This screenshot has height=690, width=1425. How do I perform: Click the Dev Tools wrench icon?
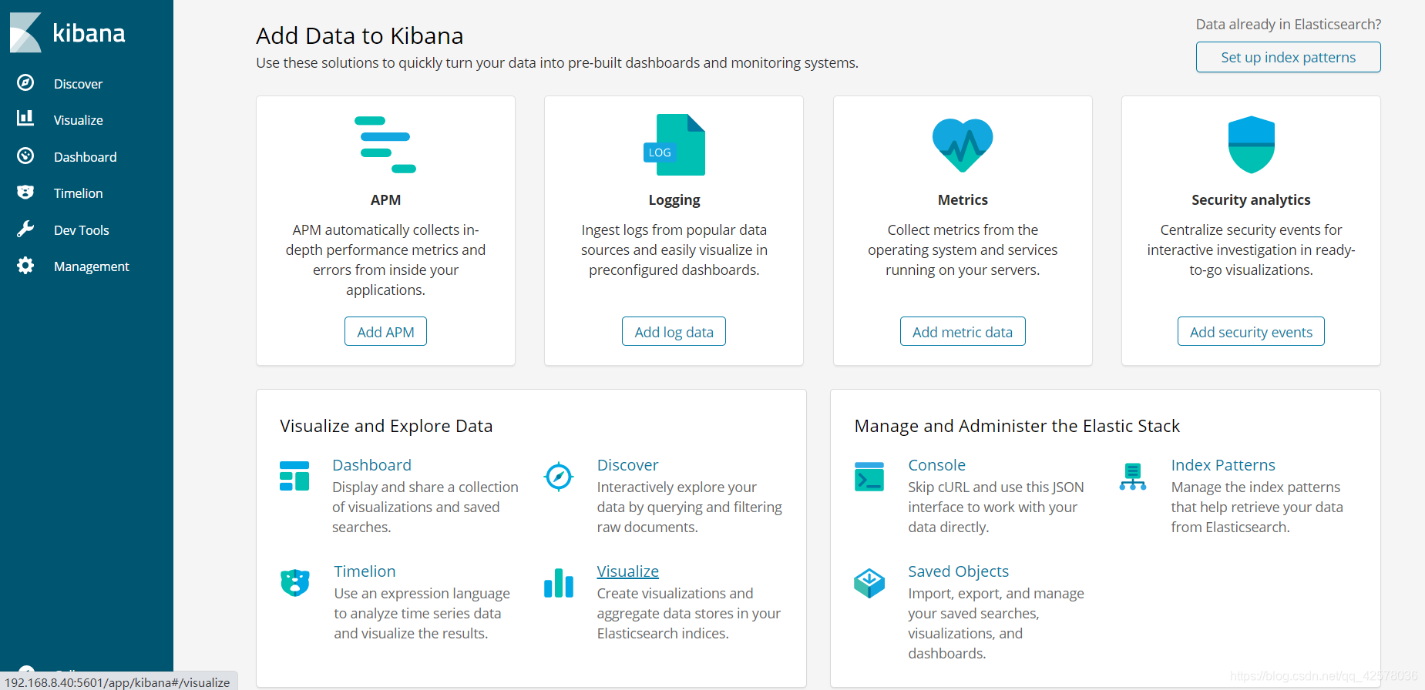click(25, 229)
